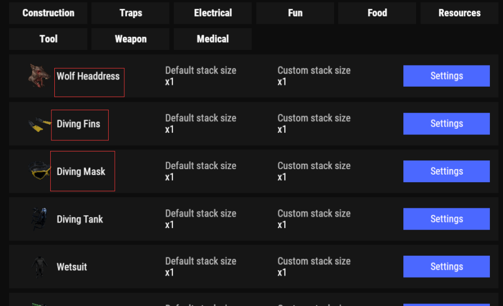This screenshot has width=503, height=306.
Task: Select the Electrical category tab
Action: point(213,13)
